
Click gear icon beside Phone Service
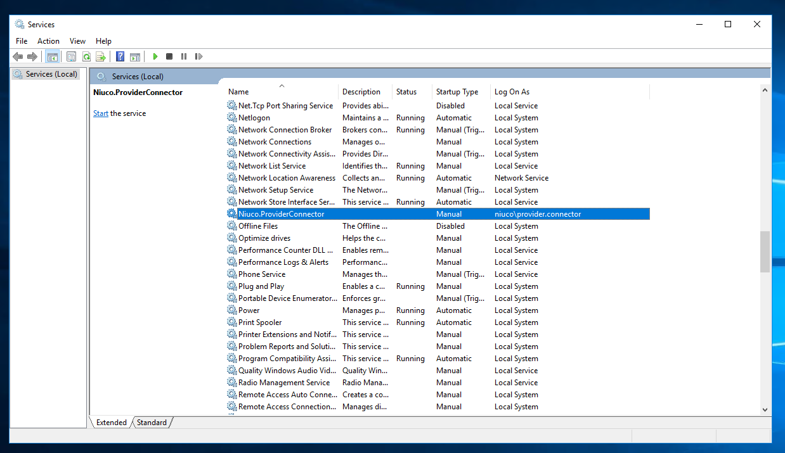(232, 274)
